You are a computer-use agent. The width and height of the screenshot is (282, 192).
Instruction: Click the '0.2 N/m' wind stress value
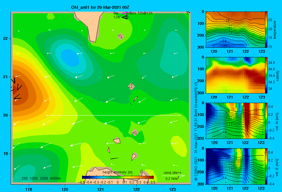tap(172, 178)
